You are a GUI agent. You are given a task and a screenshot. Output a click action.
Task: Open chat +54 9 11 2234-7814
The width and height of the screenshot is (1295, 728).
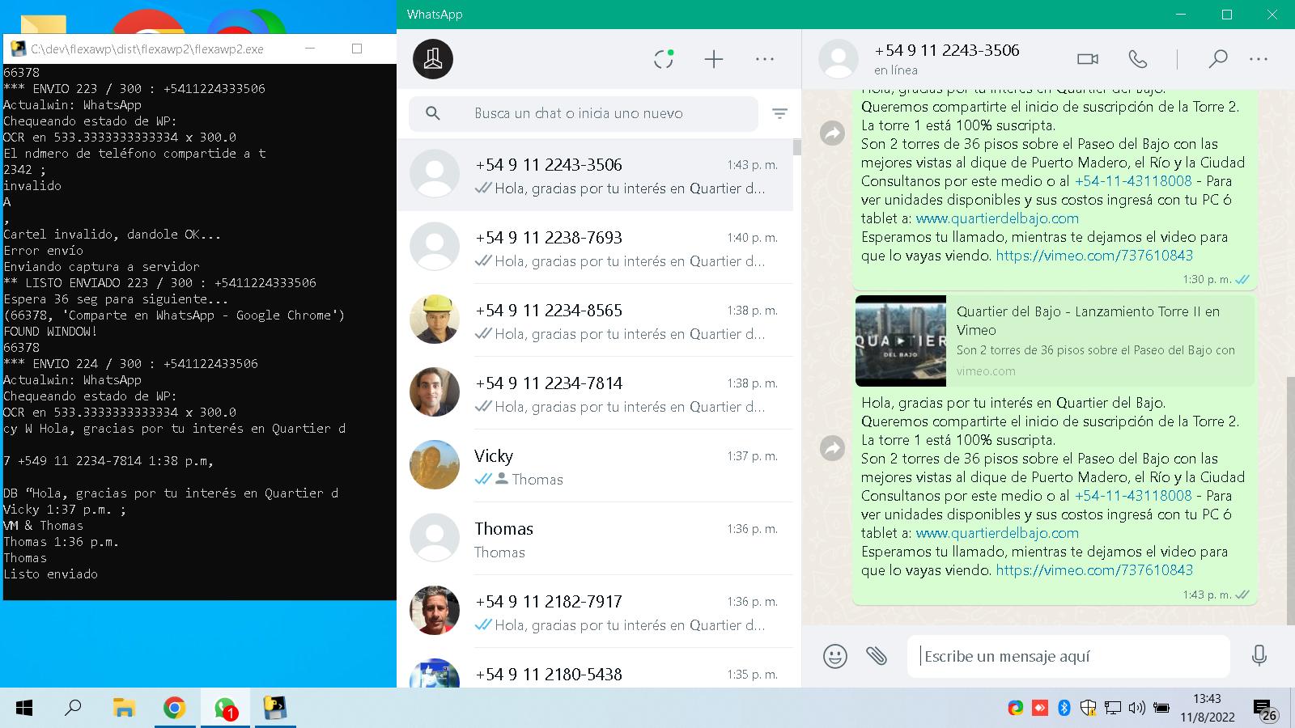(595, 393)
